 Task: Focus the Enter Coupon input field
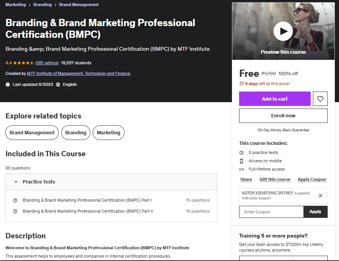click(271, 212)
